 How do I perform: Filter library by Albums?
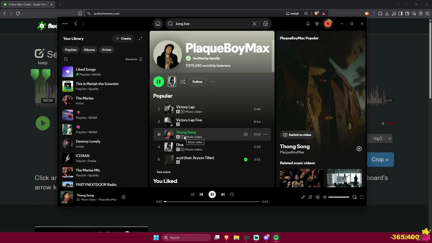tap(89, 50)
